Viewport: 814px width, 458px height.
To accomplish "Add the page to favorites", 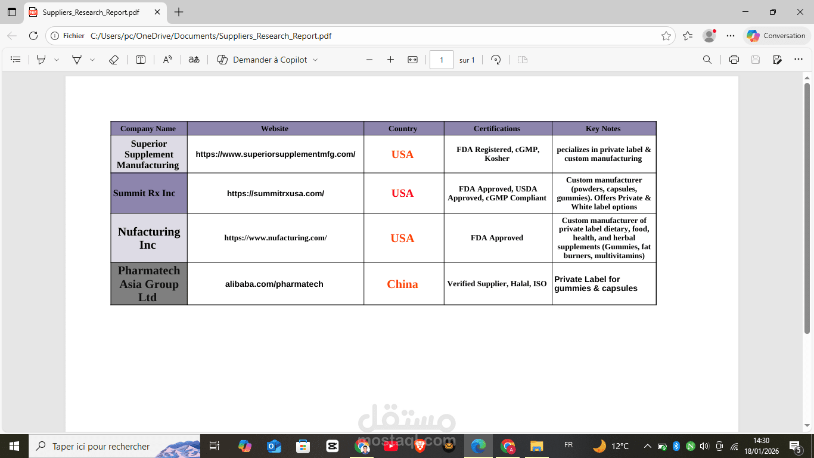I will click(666, 36).
